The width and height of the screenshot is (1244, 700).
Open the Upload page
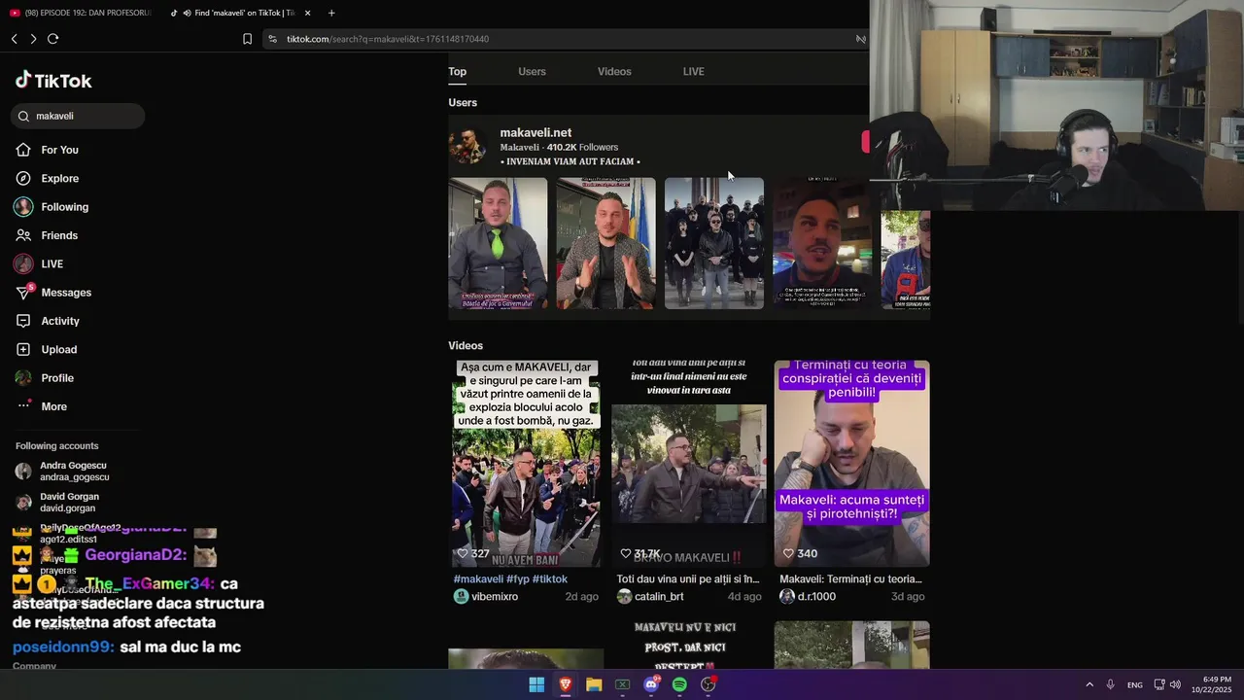pyautogui.click(x=58, y=349)
